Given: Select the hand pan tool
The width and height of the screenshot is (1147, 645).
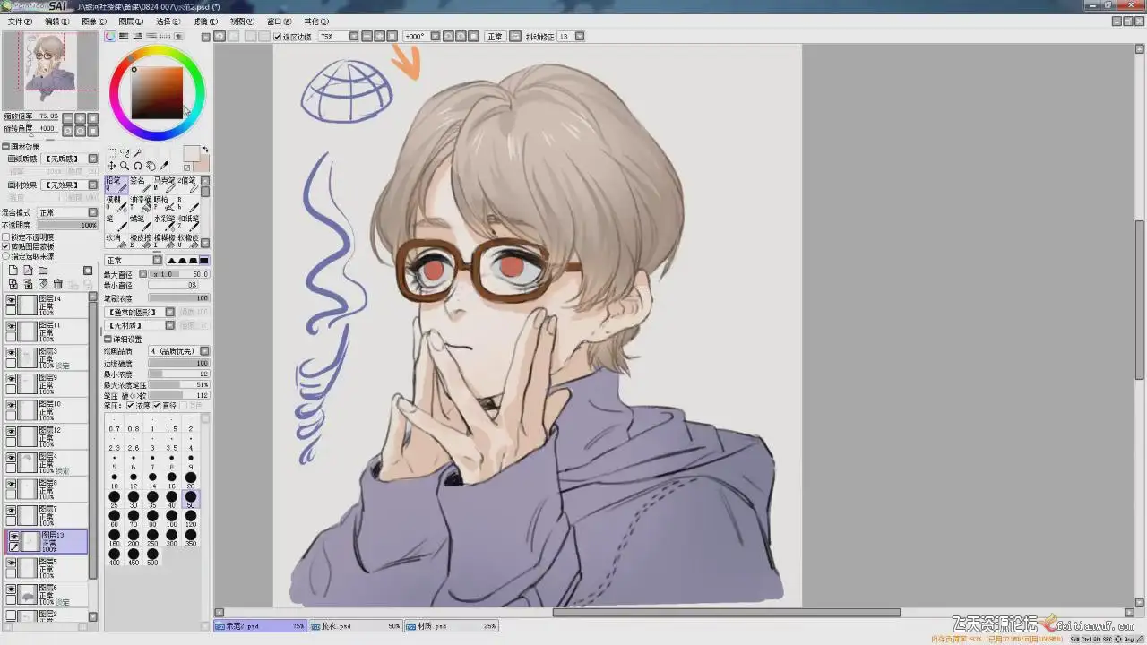Looking at the screenshot, I should (x=151, y=166).
